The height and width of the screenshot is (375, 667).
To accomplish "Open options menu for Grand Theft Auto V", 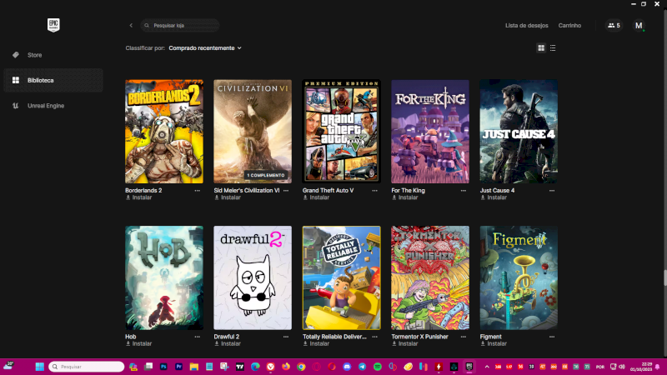I will coord(374,191).
